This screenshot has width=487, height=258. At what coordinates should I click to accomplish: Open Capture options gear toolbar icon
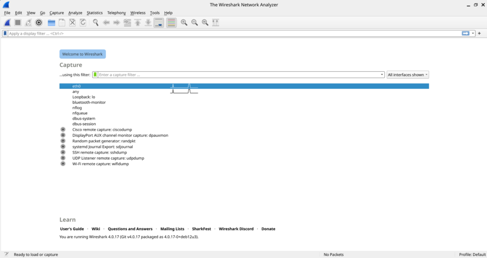(39, 23)
